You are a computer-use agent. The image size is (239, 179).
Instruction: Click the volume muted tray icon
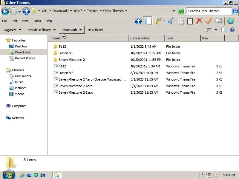click(216, 175)
